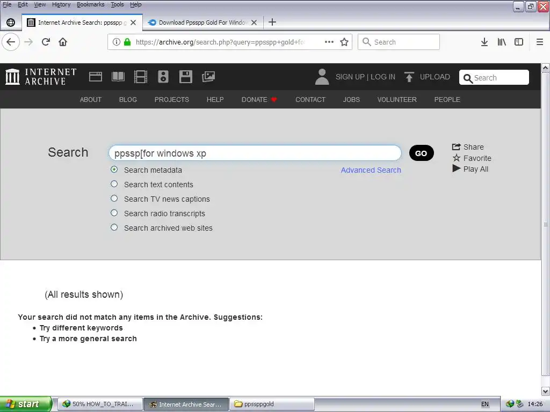Open the Tools menu
This screenshot has width=550, height=412.
[117, 4]
